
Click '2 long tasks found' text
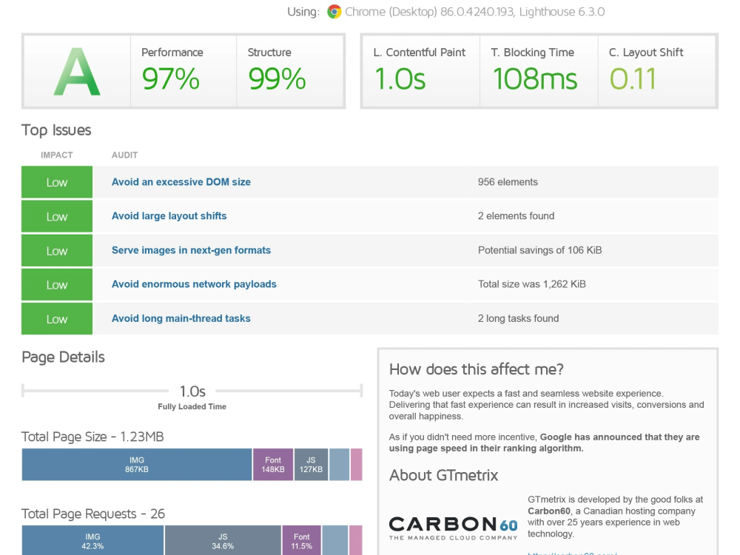point(518,318)
